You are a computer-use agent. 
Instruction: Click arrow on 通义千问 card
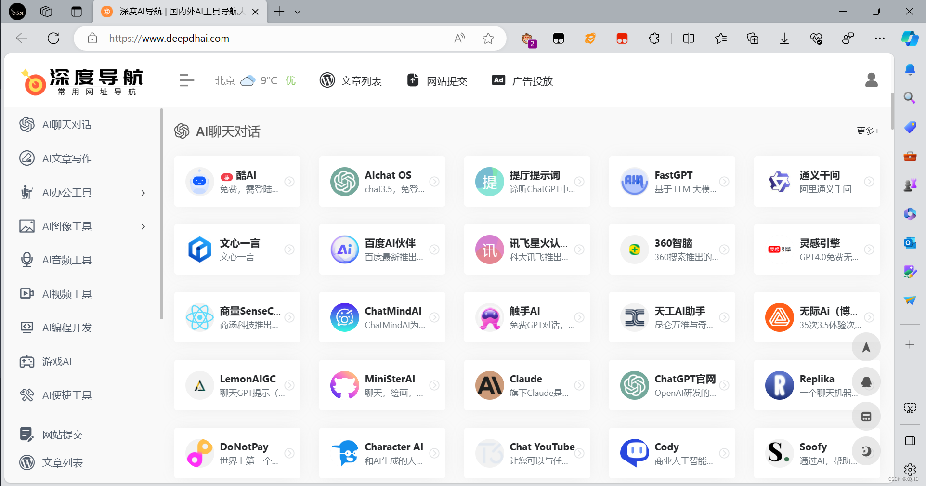(869, 182)
